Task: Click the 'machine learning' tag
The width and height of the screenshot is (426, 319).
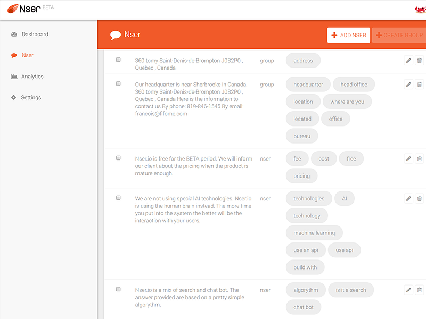Action: pos(314,233)
